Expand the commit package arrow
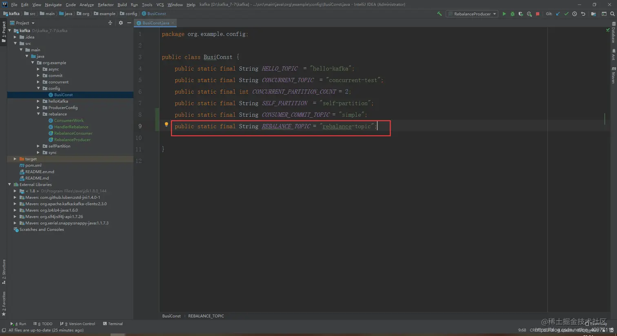This screenshot has width=617, height=336. (38, 76)
